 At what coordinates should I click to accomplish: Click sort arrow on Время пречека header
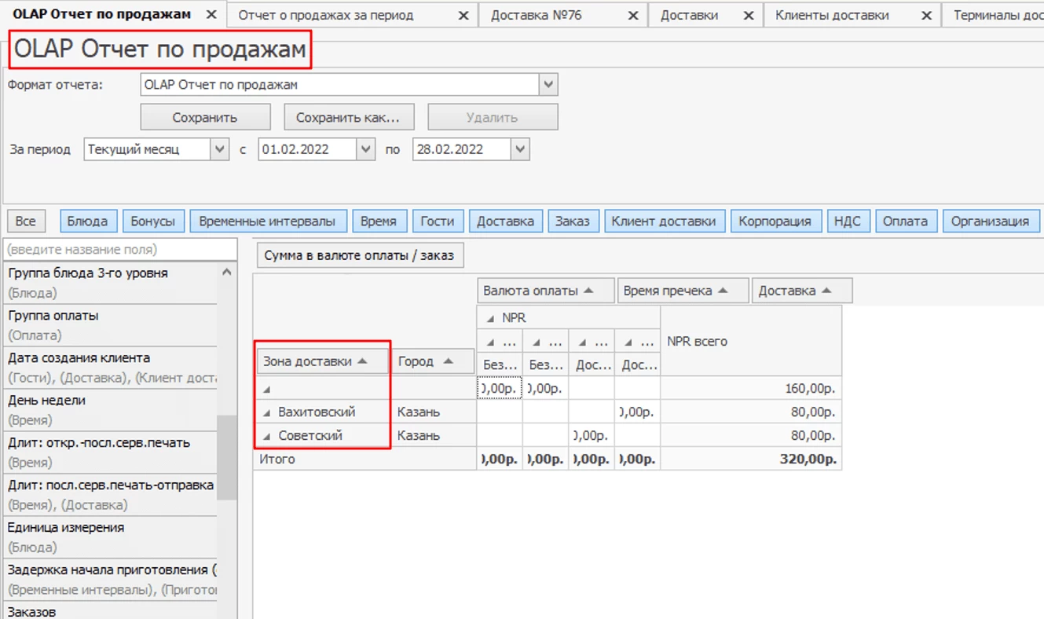[723, 291]
